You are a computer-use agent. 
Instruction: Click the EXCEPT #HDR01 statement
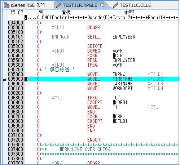(x=107, y=102)
